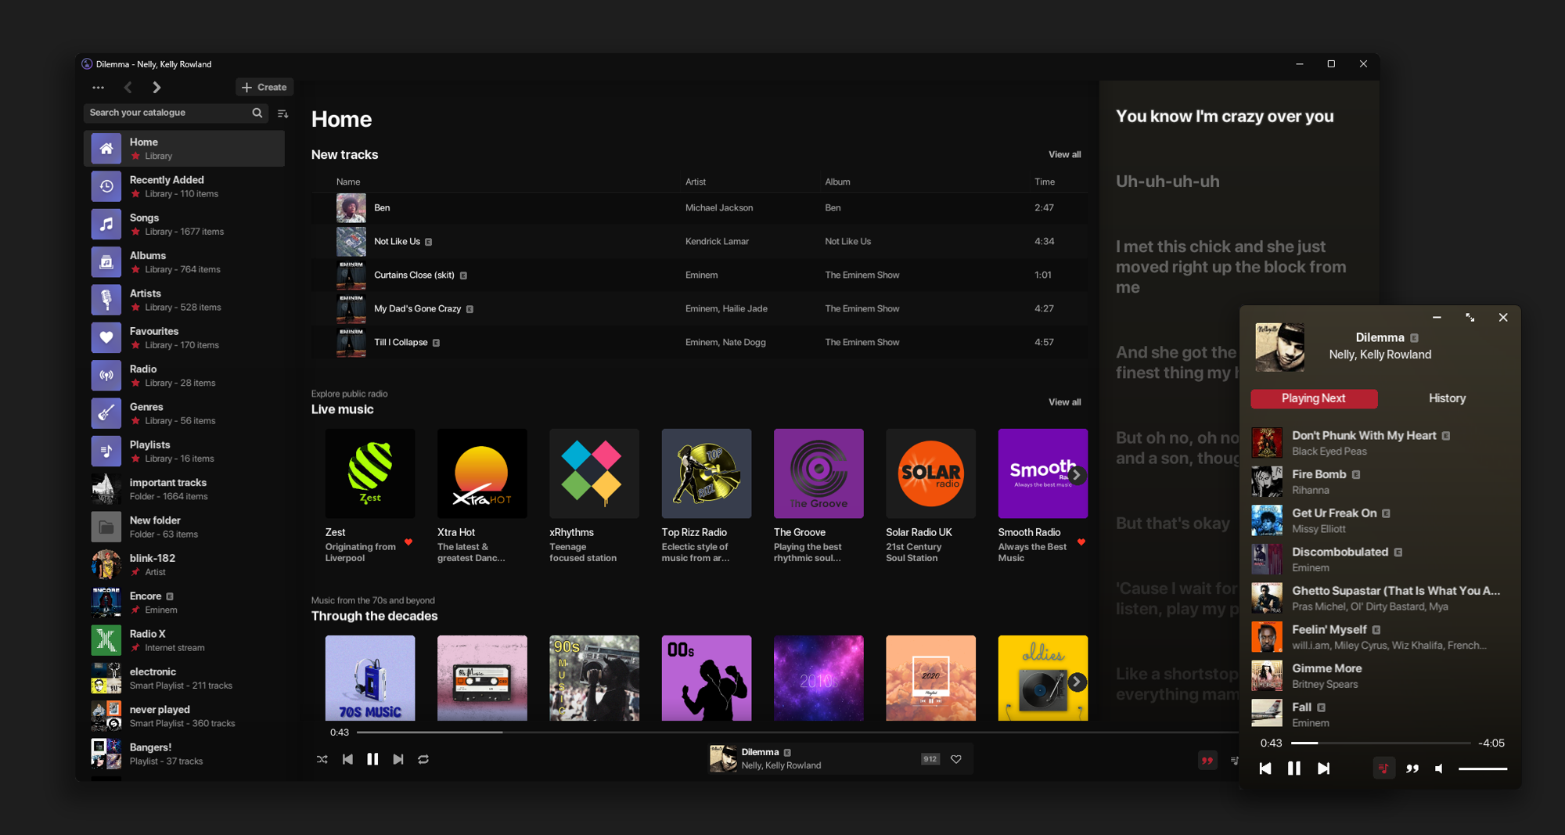Click the Dilemma album art in mini player
This screenshot has height=835, width=1565.
pos(1279,347)
